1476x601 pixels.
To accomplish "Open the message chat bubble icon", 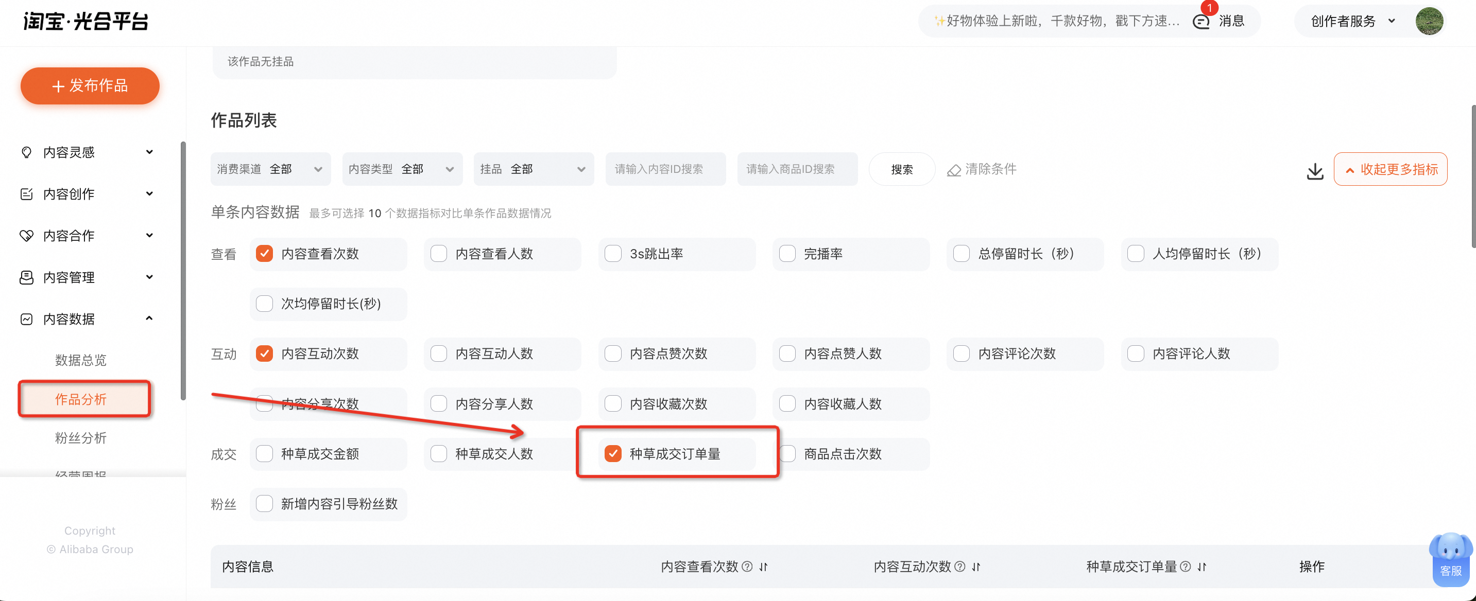I will pyautogui.click(x=1200, y=21).
